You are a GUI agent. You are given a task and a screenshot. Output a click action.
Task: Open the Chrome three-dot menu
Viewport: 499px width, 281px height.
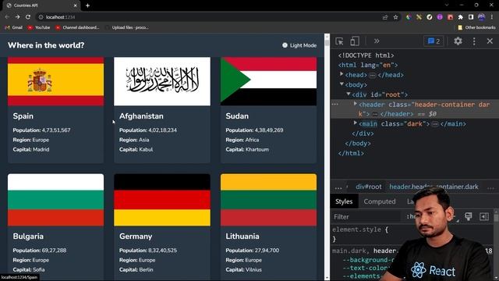(492, 17)
